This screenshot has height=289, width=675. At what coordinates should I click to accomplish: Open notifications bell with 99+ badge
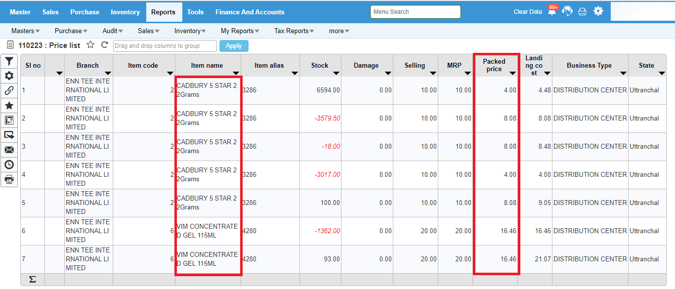click(x=551, y=11)
